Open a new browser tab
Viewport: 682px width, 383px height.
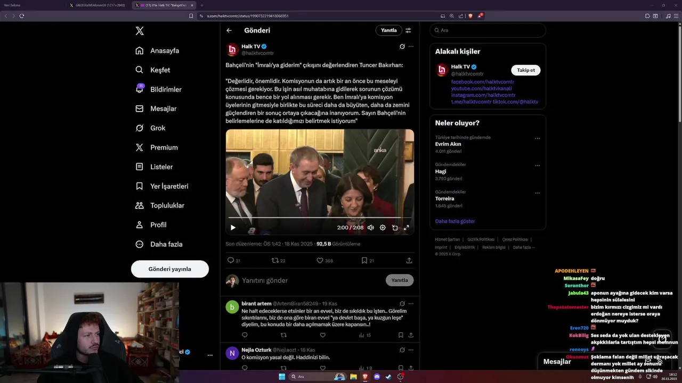click(x=201, y=5)
